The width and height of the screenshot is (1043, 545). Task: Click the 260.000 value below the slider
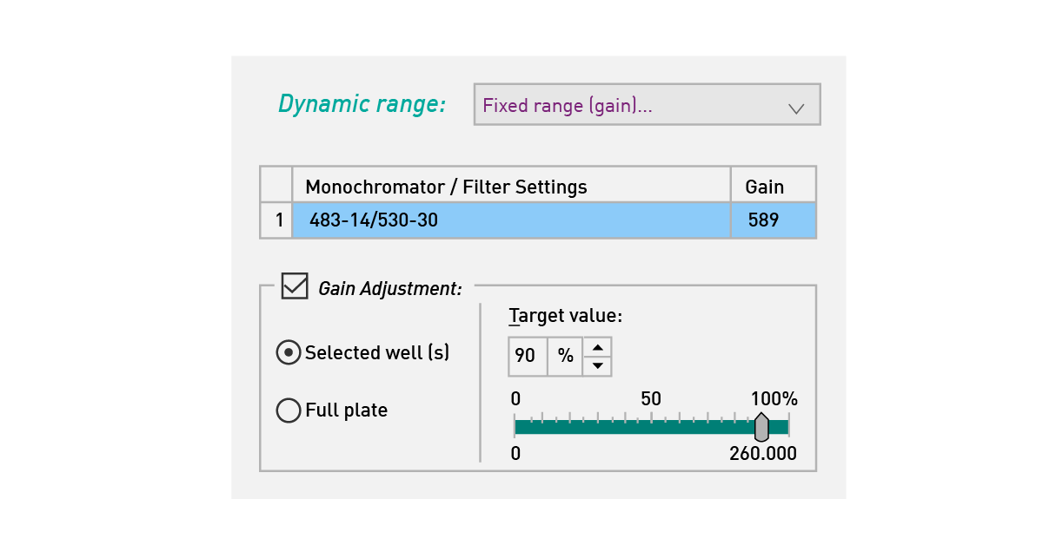point(764,454)
